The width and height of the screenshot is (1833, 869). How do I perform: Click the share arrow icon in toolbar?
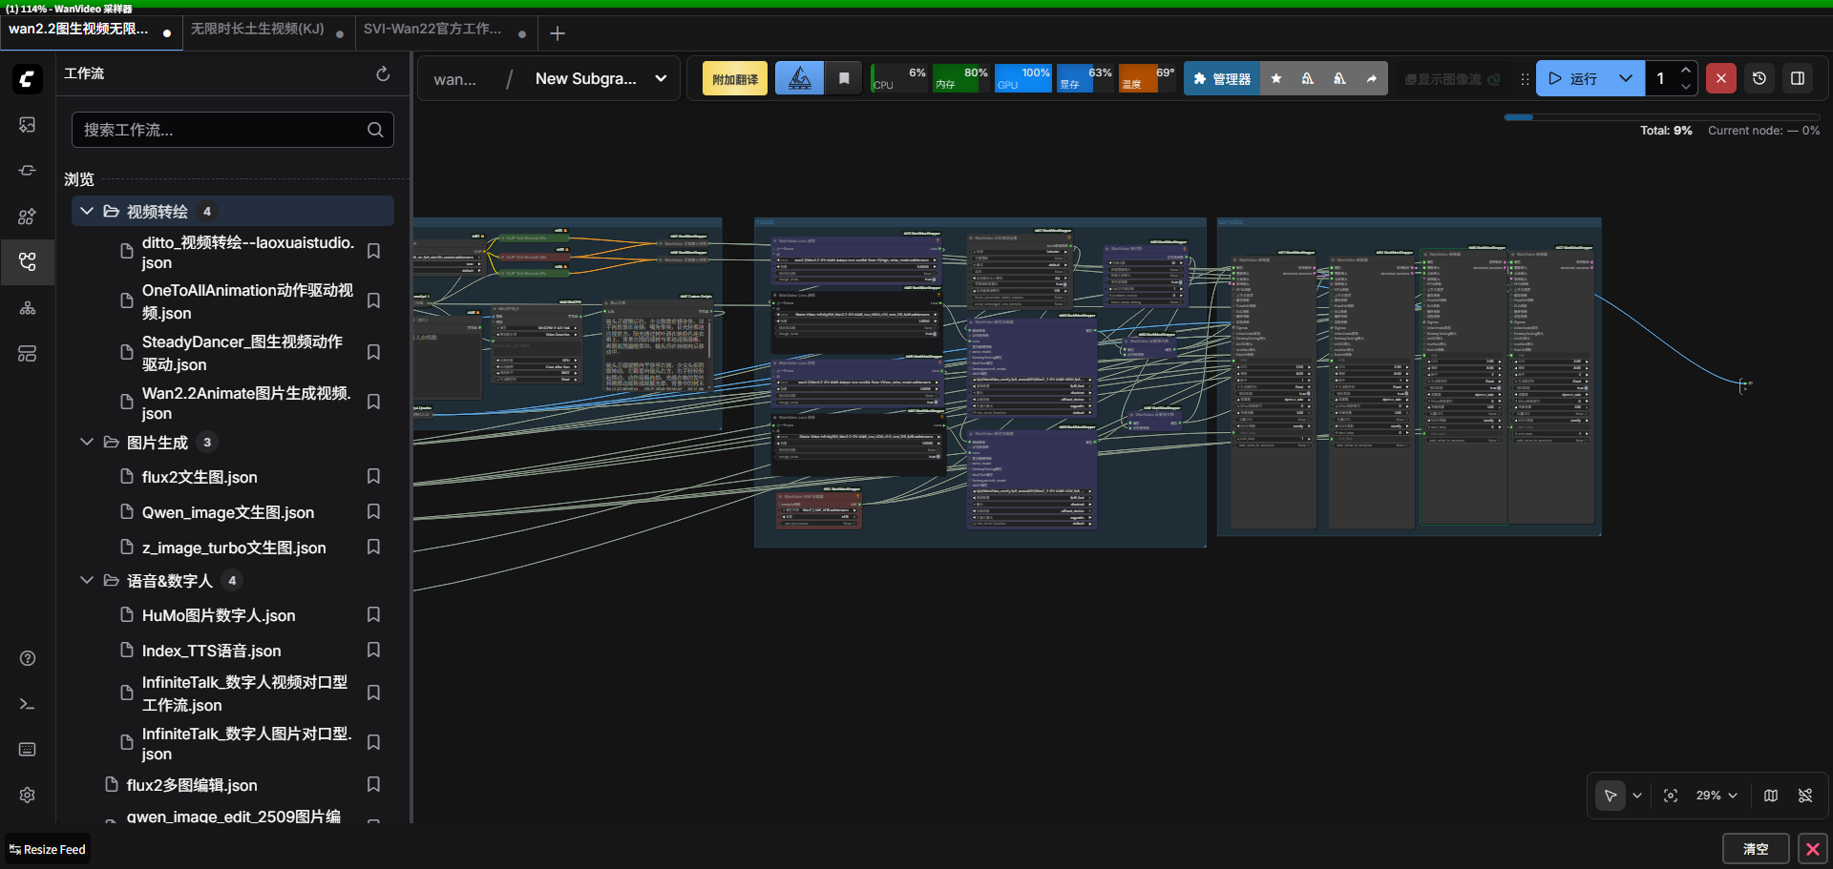click(1372, 79)
